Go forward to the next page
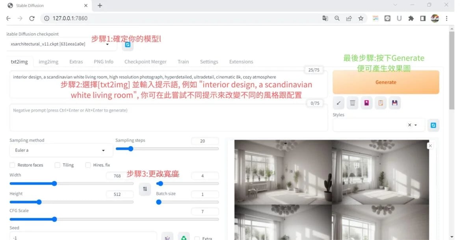Screen dimensions: 461x240 point(20,18)
